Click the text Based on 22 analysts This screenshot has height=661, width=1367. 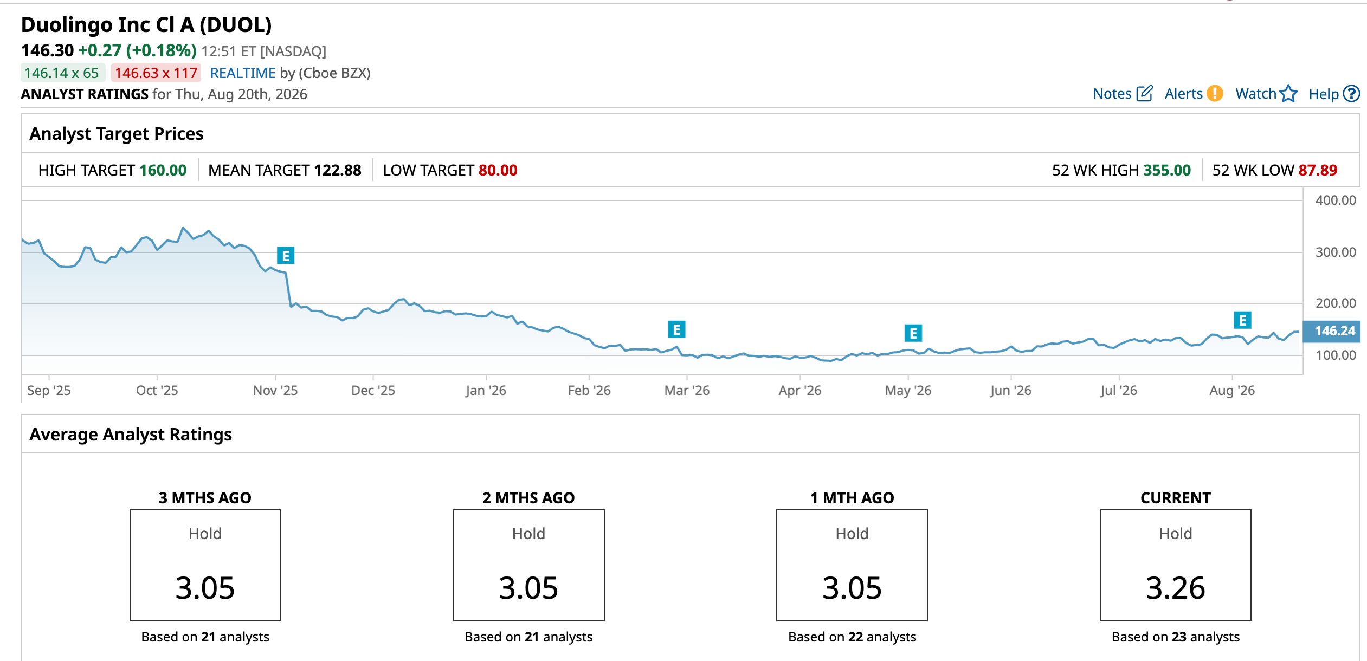(x=852, y=637)
